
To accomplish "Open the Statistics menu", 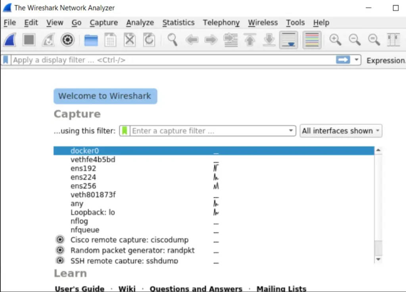I will tap(178, 23).
